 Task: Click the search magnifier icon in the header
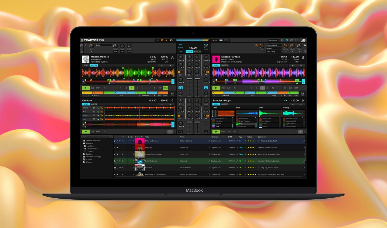(x=282, y=40)
